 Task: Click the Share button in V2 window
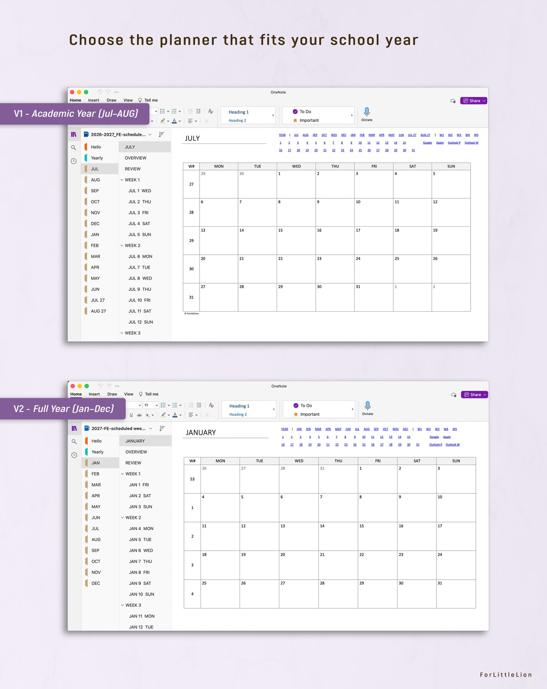[474, 394]
